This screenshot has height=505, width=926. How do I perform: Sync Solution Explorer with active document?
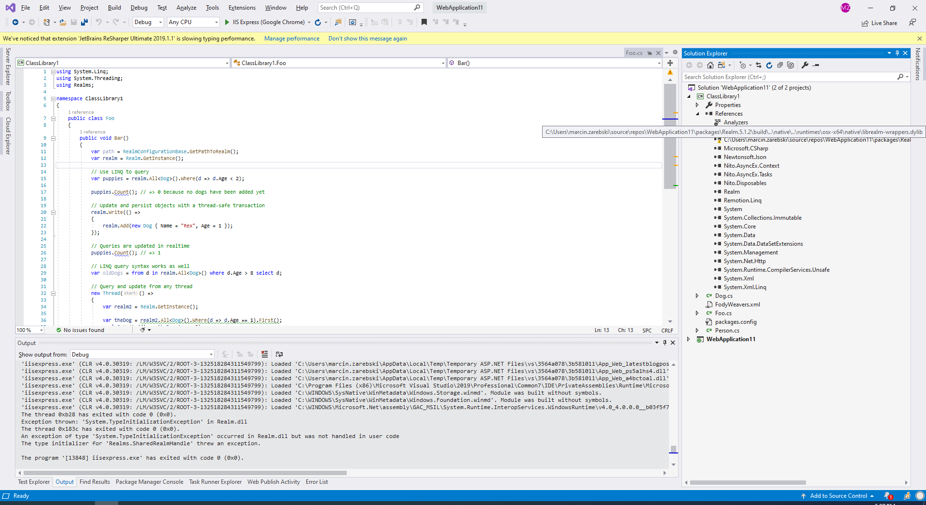pyautogui.click(x=758, y=65)
